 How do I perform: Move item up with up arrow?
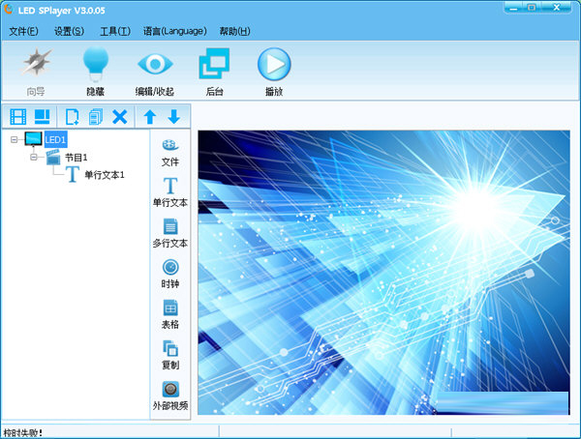coord(150,117)
